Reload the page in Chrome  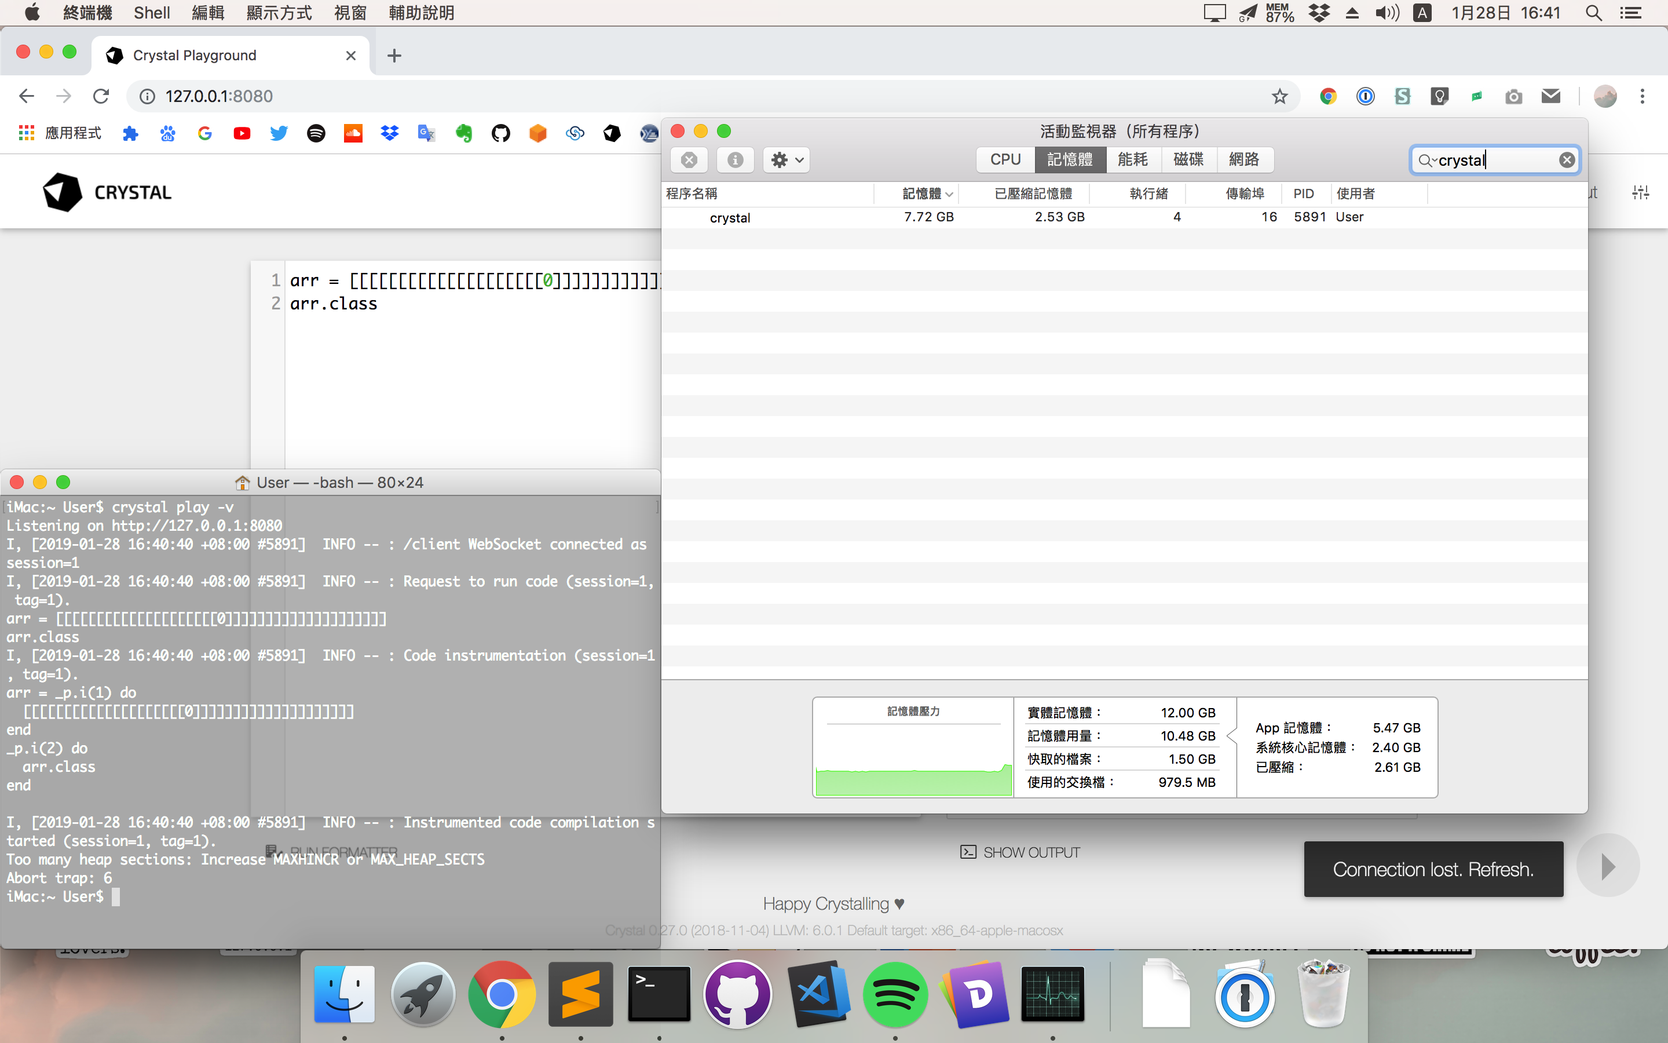click(x=101, y=97)
